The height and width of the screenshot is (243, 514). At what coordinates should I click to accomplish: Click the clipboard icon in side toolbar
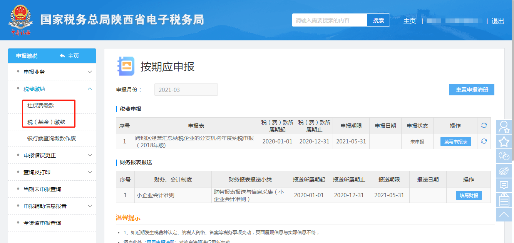(504, 200)
